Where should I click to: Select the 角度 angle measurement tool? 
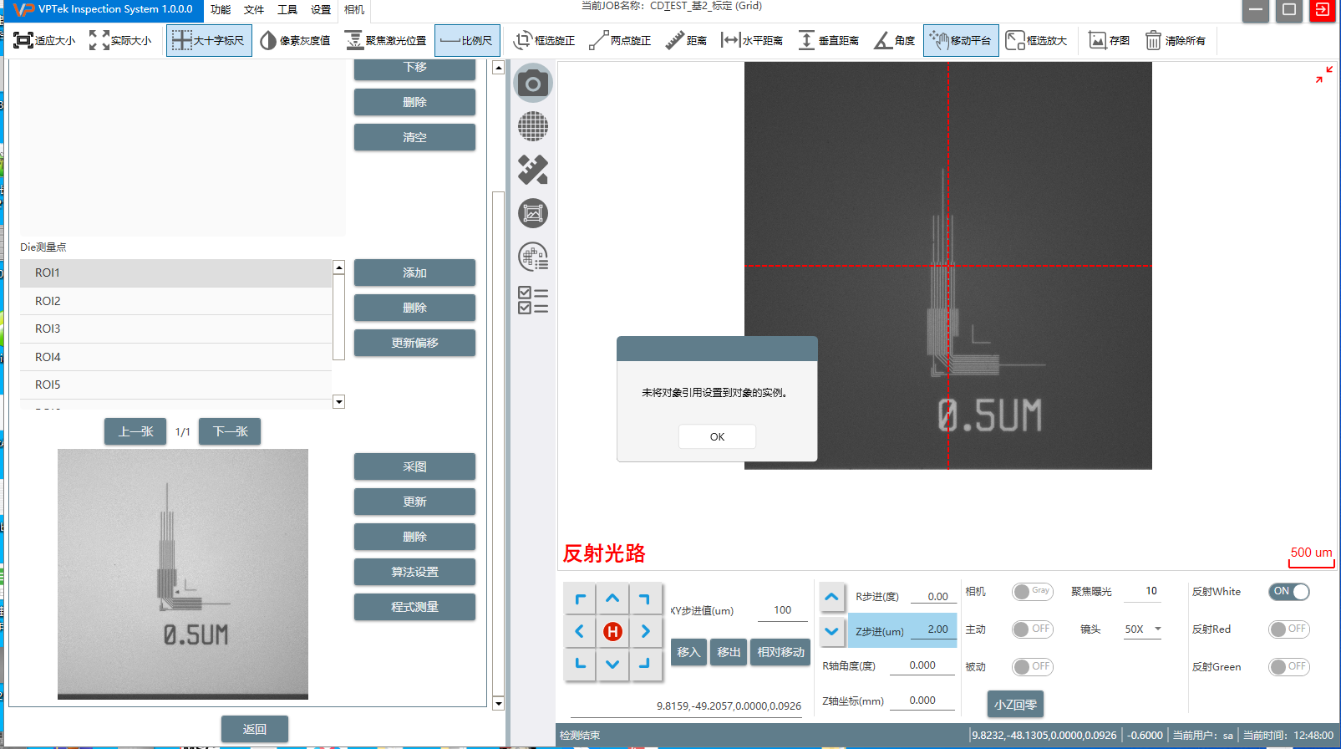894,40
